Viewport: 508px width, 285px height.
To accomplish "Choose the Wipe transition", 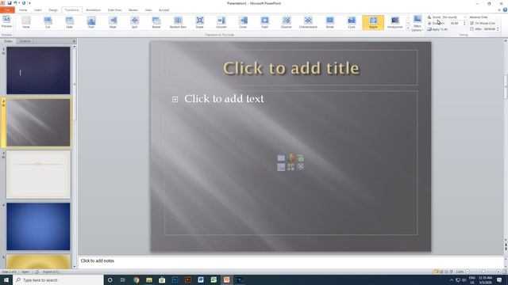I will click(113, 22).
